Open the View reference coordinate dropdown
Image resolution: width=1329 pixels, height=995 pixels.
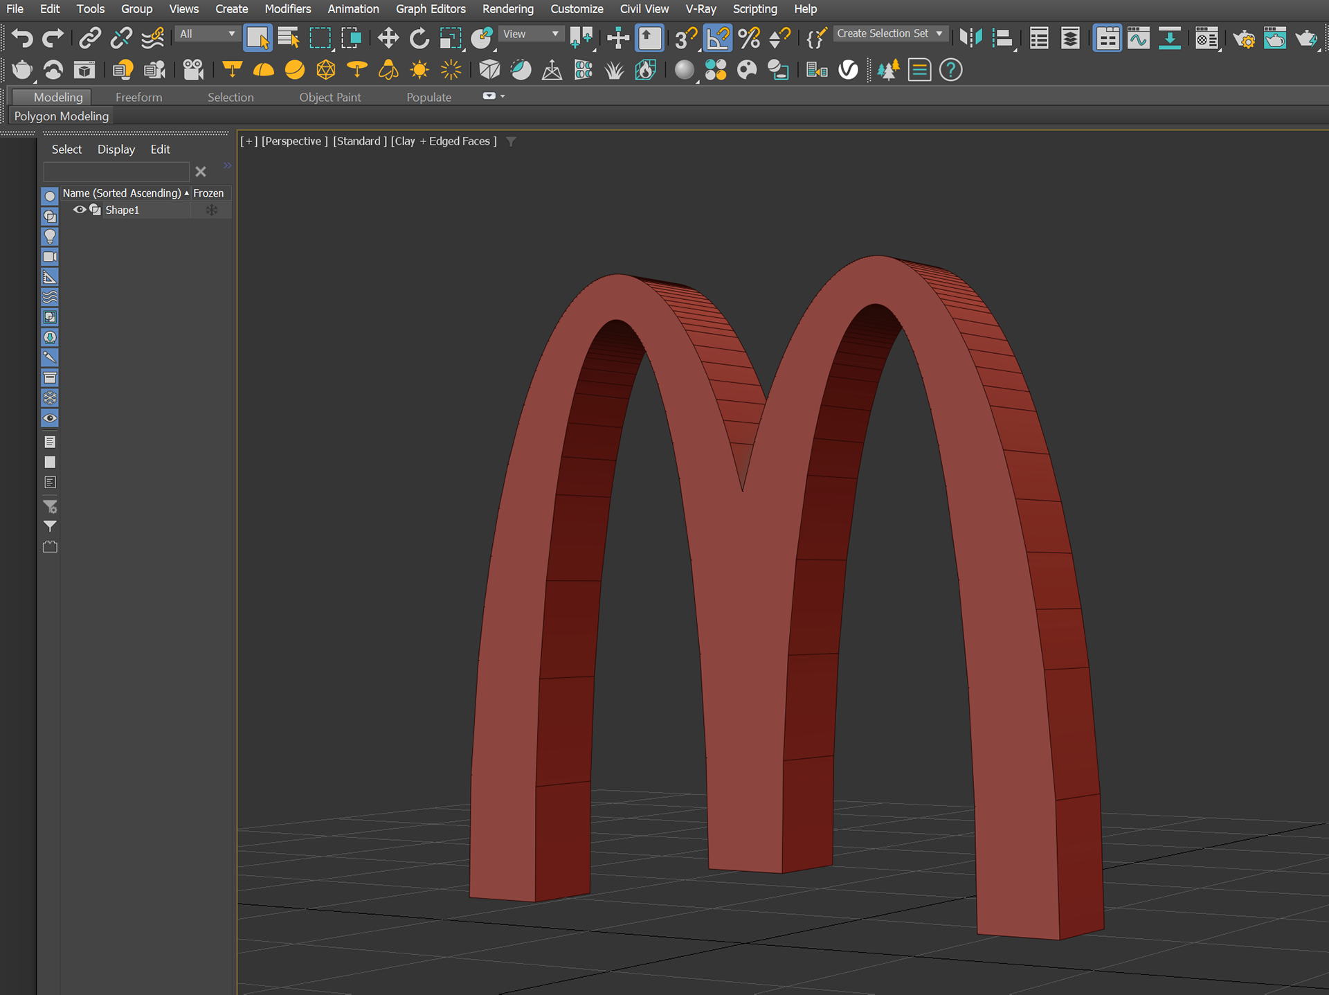(530, 34)
